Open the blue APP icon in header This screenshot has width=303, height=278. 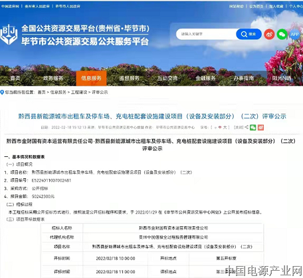(x=294, y=35)
